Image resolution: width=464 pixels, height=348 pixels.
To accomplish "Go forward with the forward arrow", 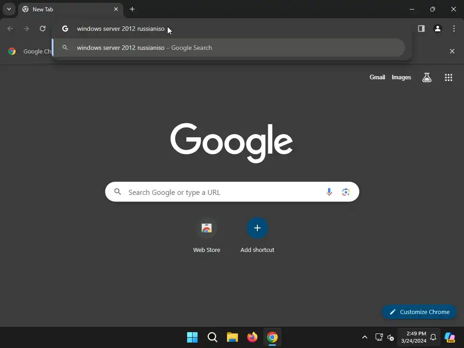I will click(26, 29).
